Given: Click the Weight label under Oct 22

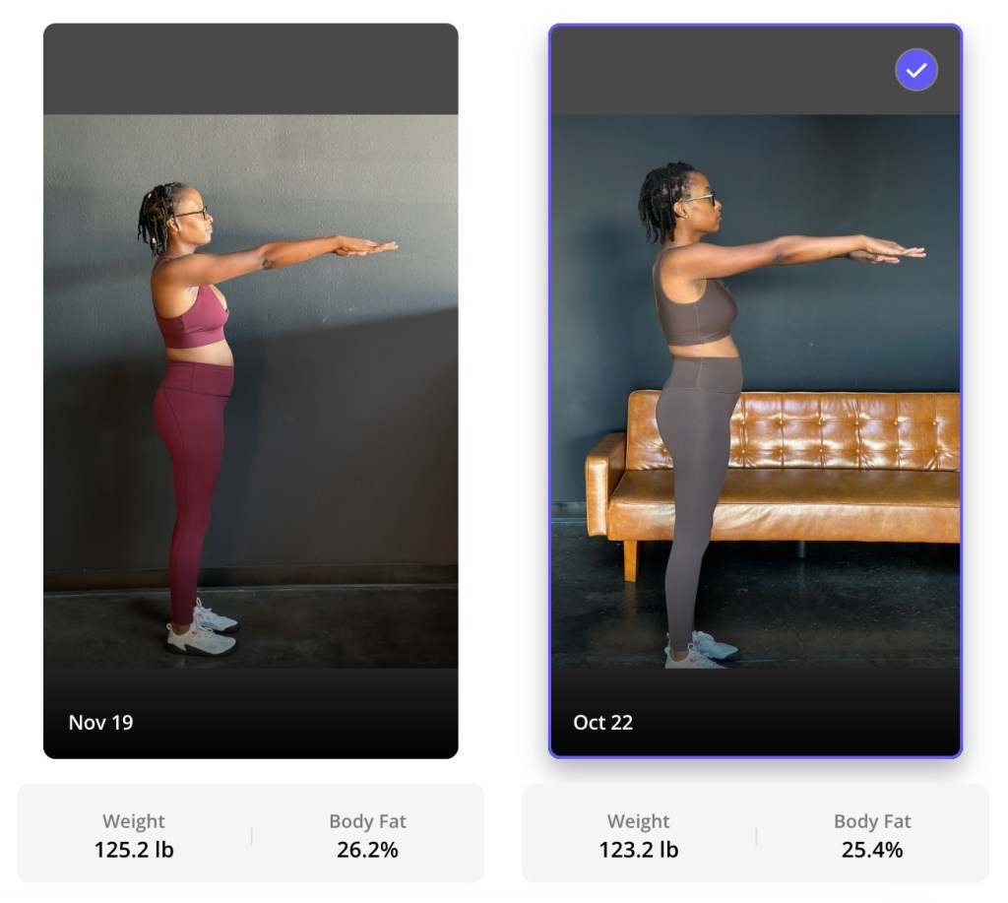Looking at the screenshot, I should point(638,821).
